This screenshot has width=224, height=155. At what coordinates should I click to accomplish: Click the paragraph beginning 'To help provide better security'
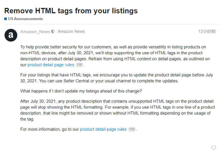(115, 56)
